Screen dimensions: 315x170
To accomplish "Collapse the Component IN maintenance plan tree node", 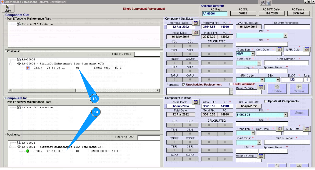I will [10, 147].
